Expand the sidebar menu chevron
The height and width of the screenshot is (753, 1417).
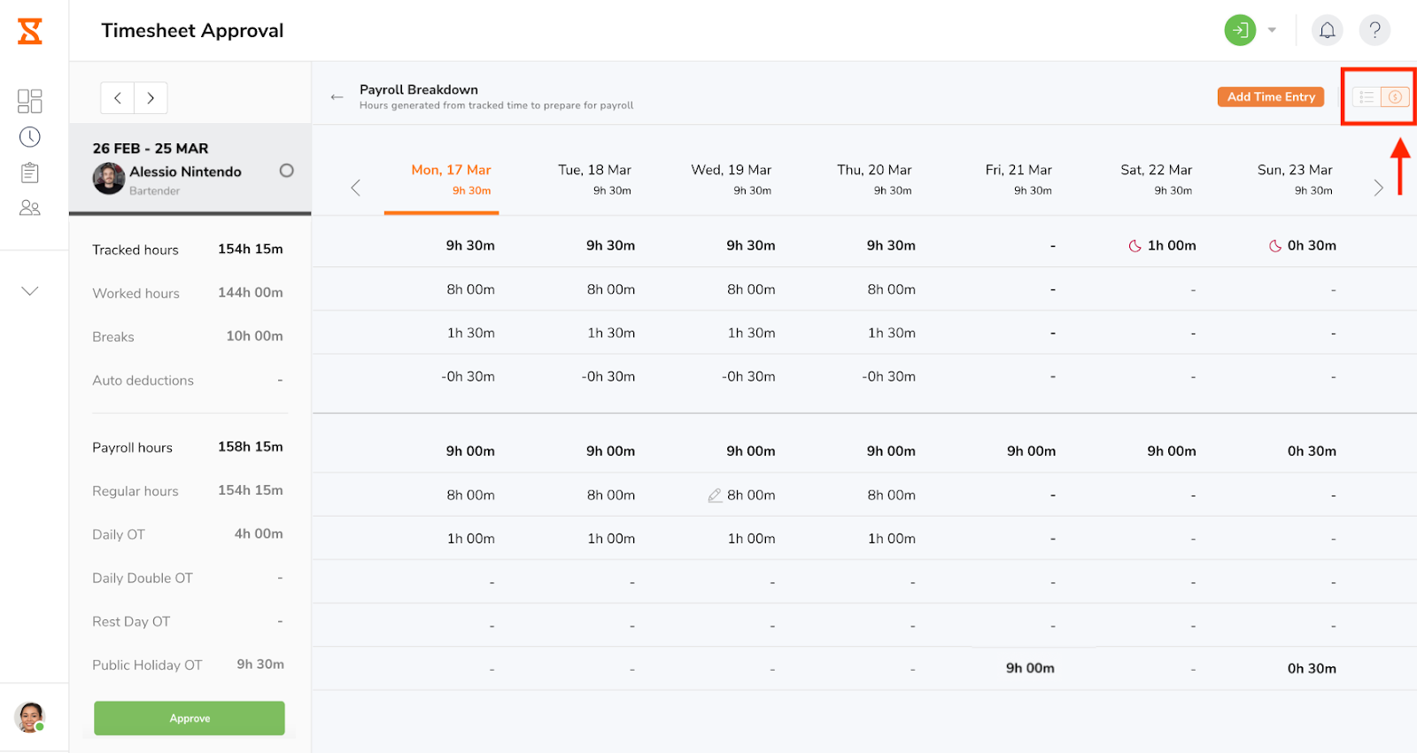click(x=29, y=291)
